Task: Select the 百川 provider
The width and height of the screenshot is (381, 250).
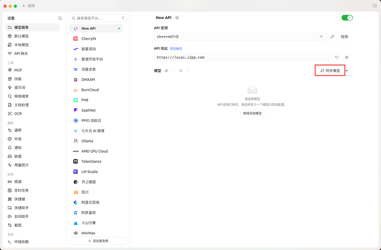Action: 96,192
